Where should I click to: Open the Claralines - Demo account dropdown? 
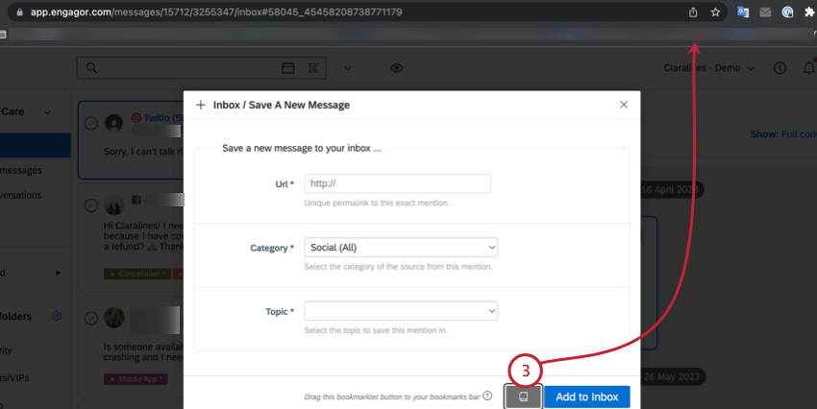[708, 68]
